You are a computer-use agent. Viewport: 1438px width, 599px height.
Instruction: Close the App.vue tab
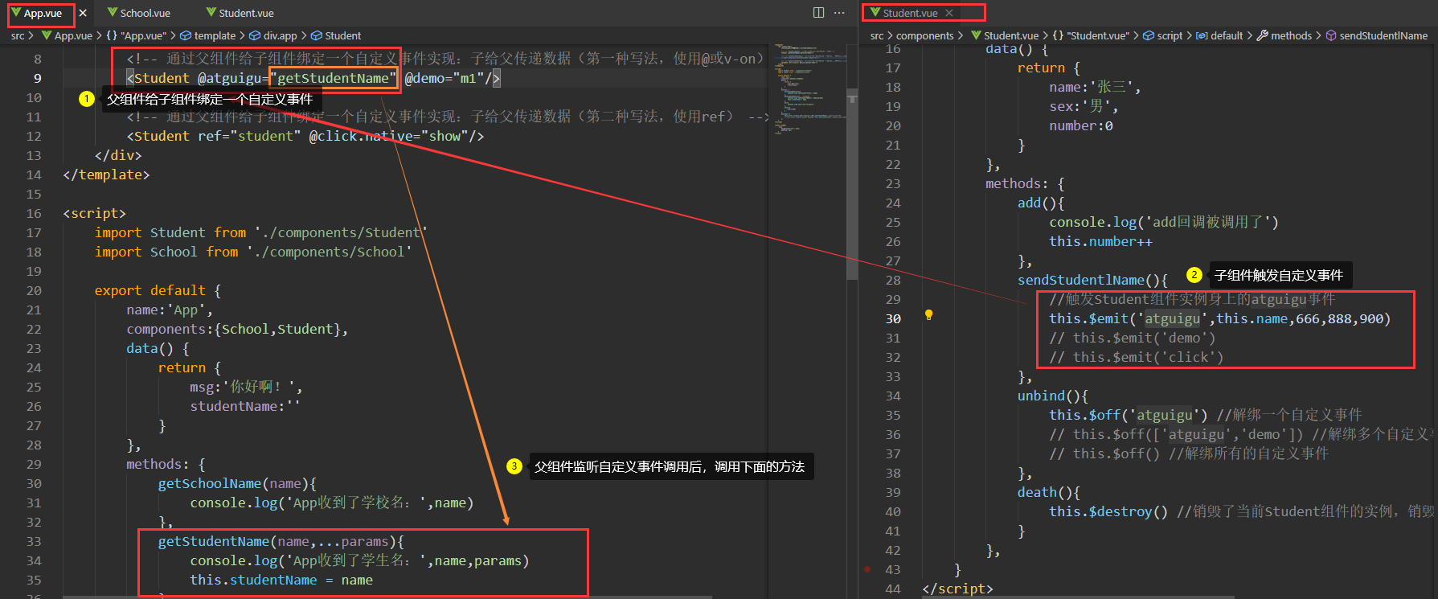[83, 14]
